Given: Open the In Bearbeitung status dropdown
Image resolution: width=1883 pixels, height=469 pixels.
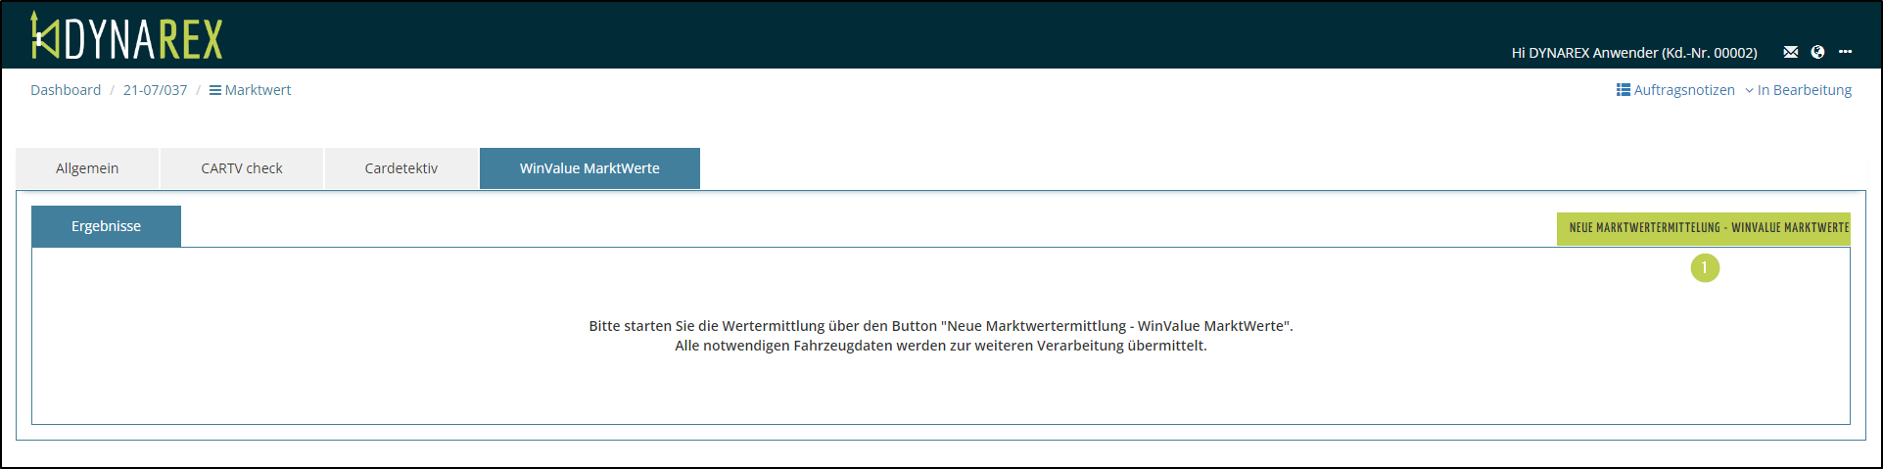Looking at the screenshot, I should pos(1804,90).
